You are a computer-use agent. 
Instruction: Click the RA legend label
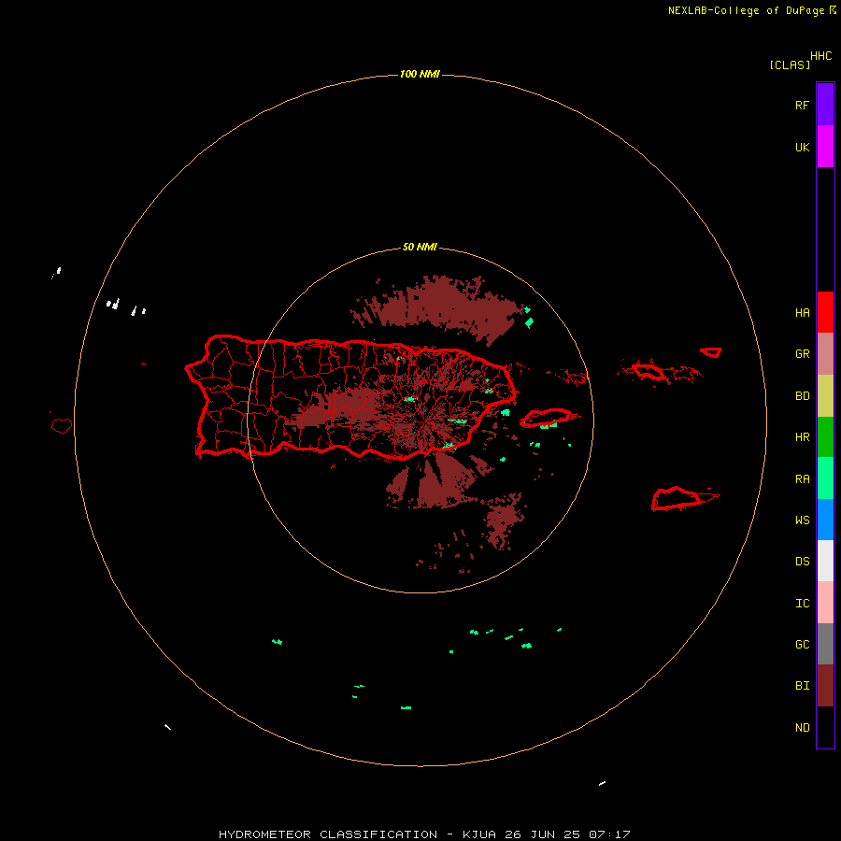pos(802,479)
